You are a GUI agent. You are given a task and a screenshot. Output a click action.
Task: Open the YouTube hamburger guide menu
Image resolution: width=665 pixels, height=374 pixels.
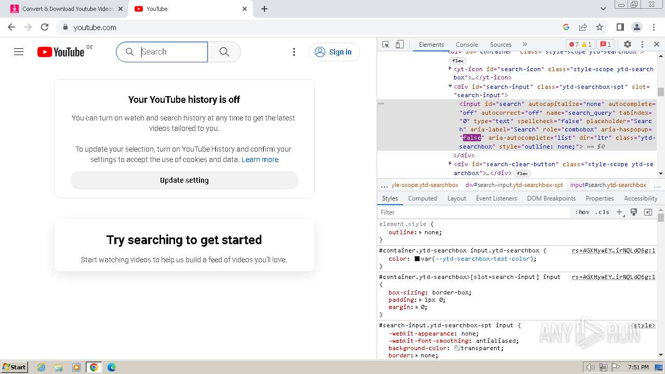coord(19,52)
